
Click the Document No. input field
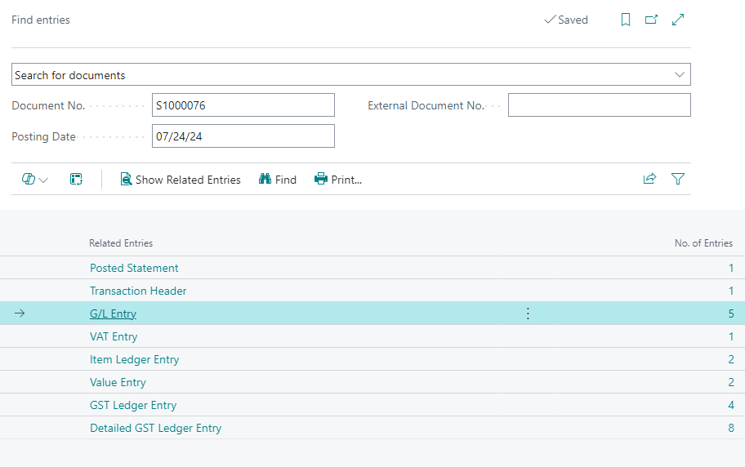click(243, 105)
